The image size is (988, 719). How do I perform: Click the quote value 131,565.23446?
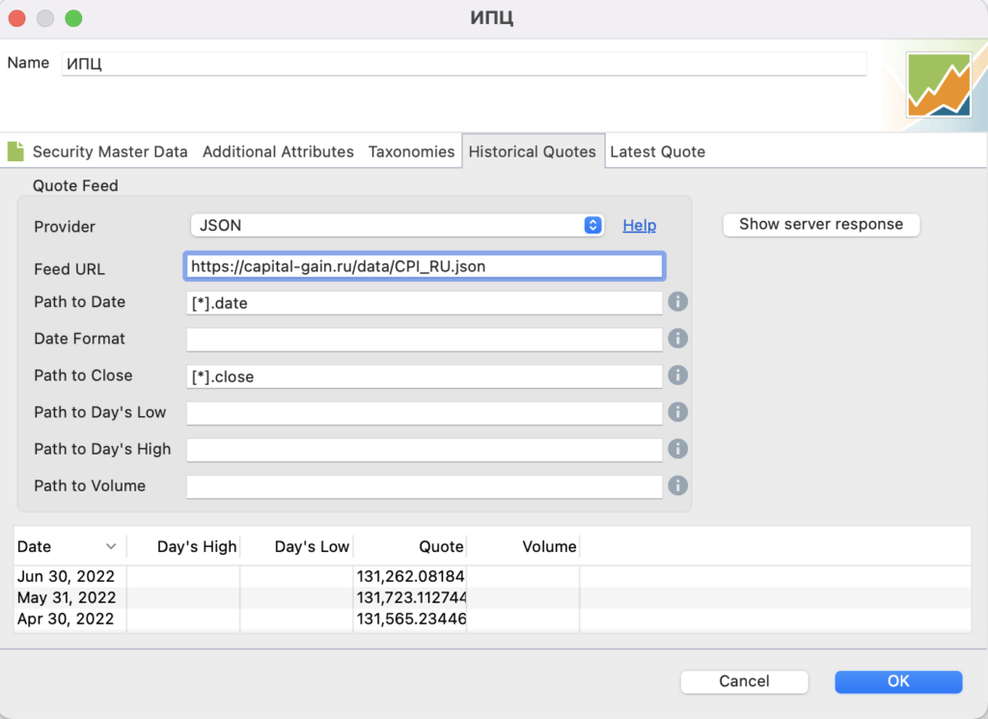(411, 619)
